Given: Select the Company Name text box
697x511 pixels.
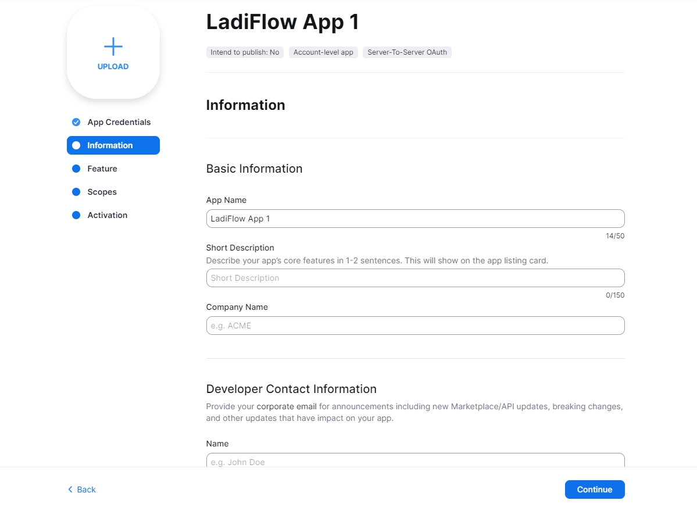Looking at the screenshot, I should point(415,326).
